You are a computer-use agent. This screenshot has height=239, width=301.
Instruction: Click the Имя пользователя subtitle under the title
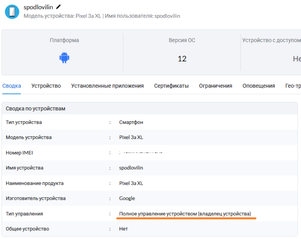click(143, 16)
